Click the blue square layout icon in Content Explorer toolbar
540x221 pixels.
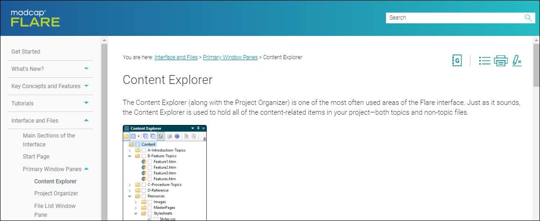tap(133, 136)
